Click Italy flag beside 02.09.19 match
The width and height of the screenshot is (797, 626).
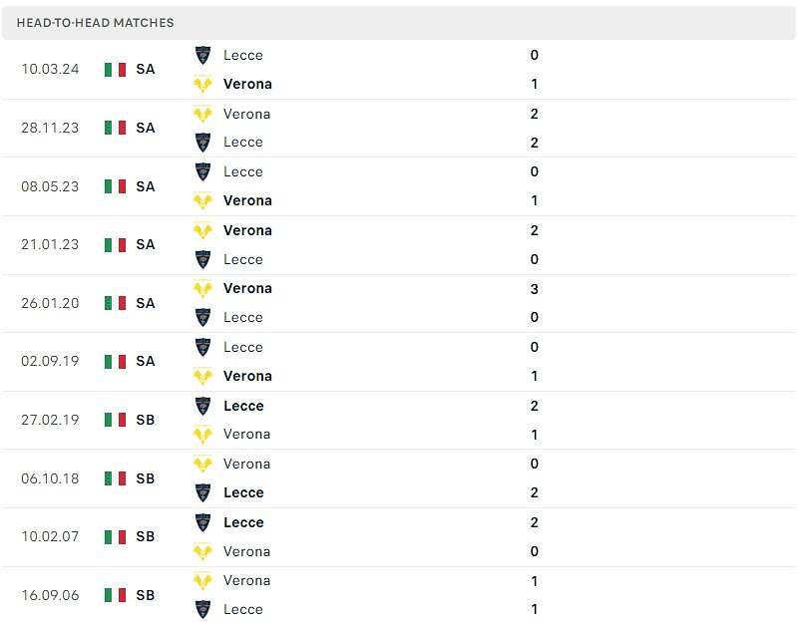click(x=115, y=361)
